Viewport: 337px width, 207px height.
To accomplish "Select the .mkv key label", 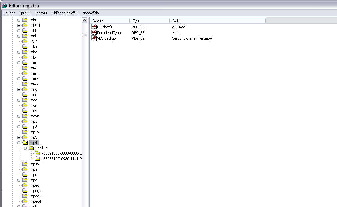I will [33, 52].
